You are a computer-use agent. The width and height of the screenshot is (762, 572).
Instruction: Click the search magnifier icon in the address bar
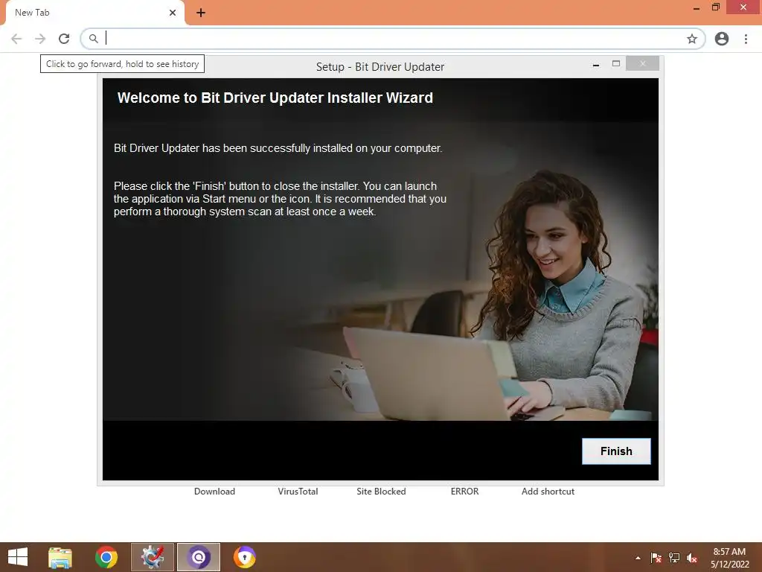[x=93, y=39]
